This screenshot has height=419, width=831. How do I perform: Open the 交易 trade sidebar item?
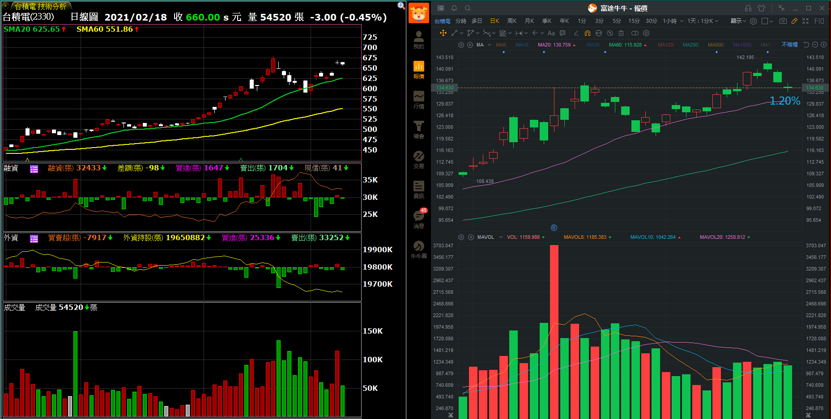[418, 160]
